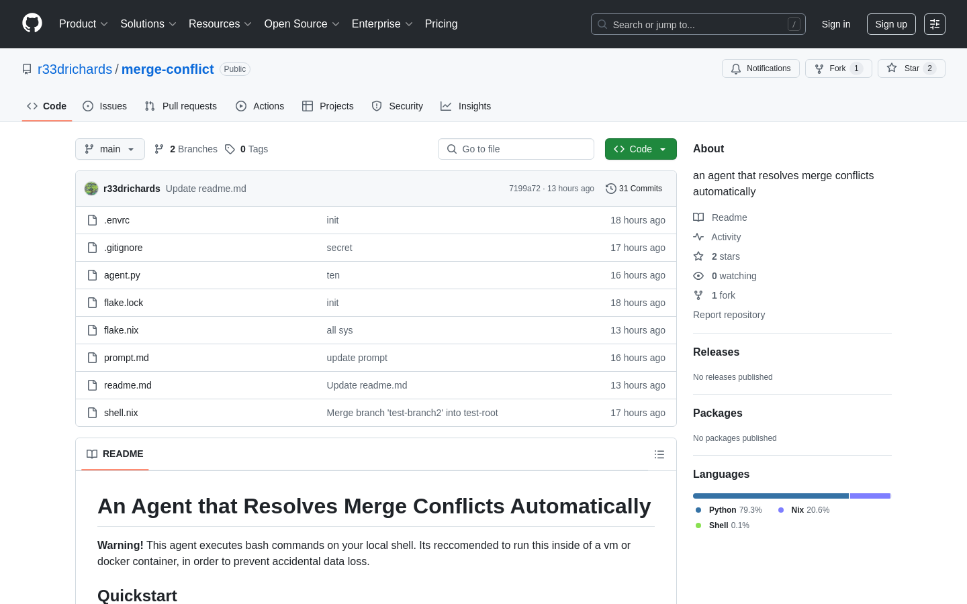967x604 pixels.
Task: Open the r33drichards owner link
Action: (x=75, y=69)
